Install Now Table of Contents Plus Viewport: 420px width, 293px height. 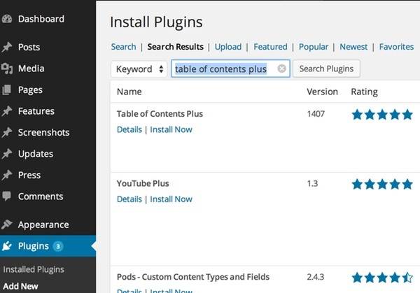point(171,129)
